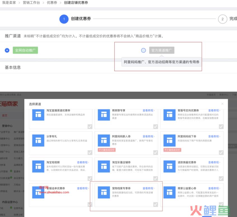237x217 pixels.
Task: Click 不计最低成交价 tag on 阿里妈妈线下券
Action: pos(172,150)
